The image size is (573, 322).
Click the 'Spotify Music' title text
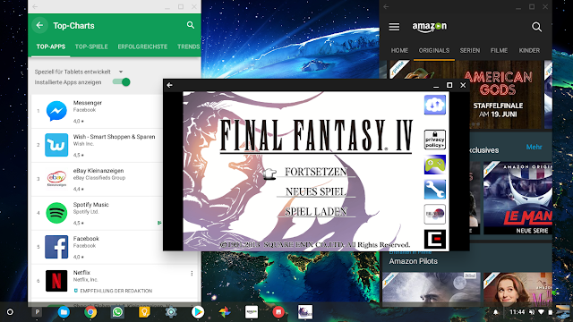pyautogui.click(x=90, y=205)
